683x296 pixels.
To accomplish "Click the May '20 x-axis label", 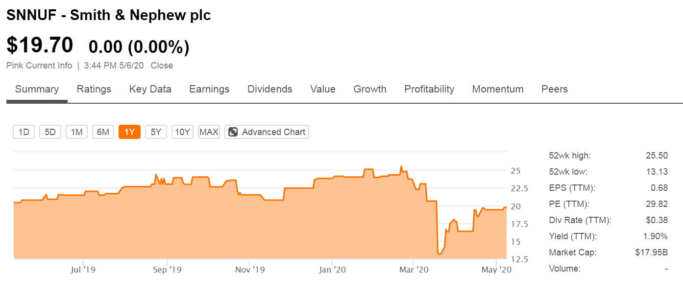I will tap(497, 270).
